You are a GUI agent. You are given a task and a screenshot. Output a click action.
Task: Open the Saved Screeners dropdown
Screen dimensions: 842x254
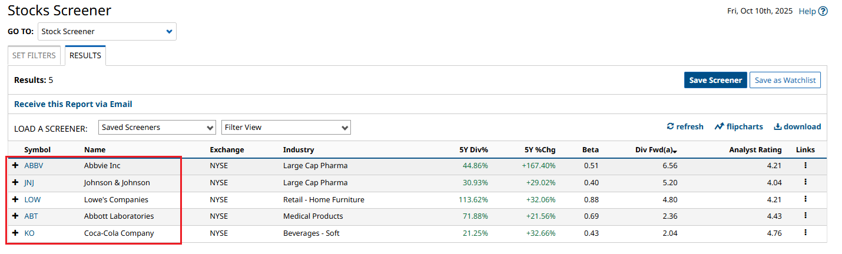click(157, 127)
